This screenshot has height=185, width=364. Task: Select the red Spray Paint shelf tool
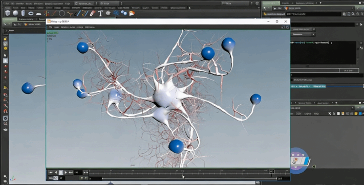click(93, 13)
